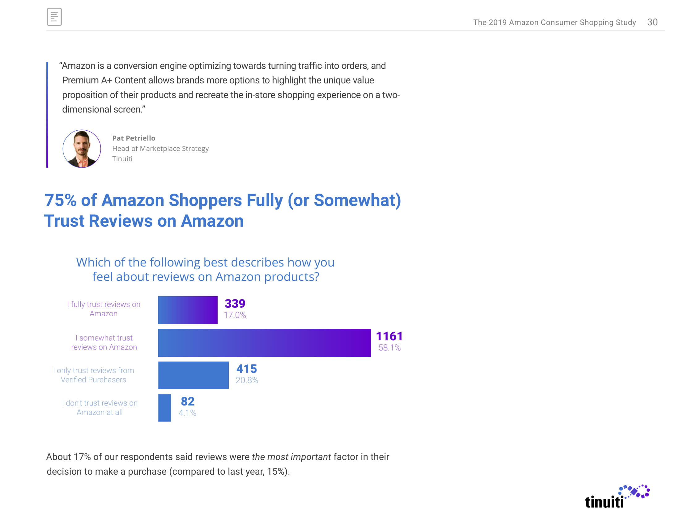Click the 82 value label
This screenshot has height=525, width=680.
click(187, 401)
